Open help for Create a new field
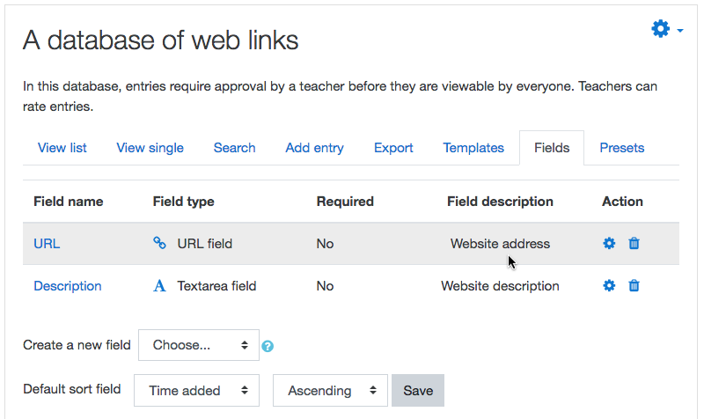The height and width of the screenshot is (419, 704). tap(268, 346)
